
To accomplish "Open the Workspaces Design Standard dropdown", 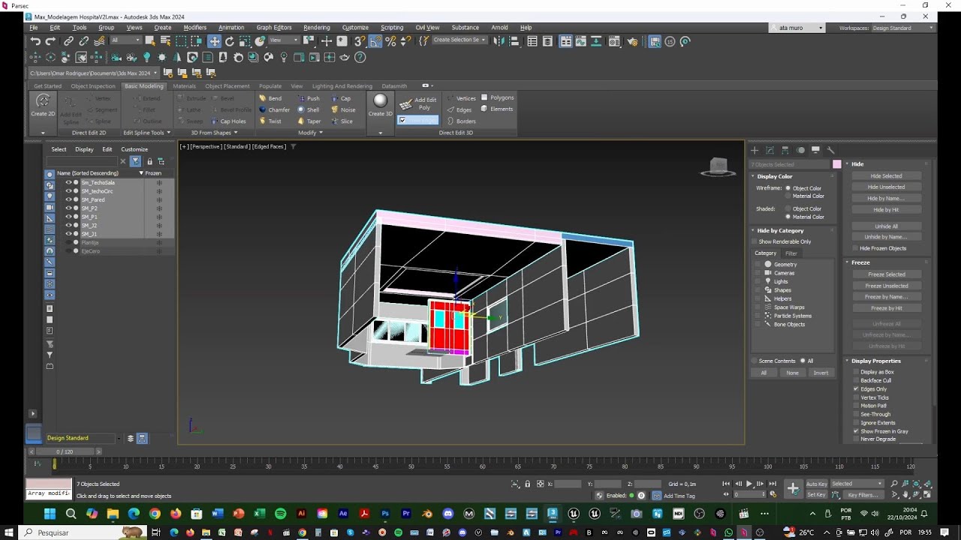I will click(x=903, y=28).
